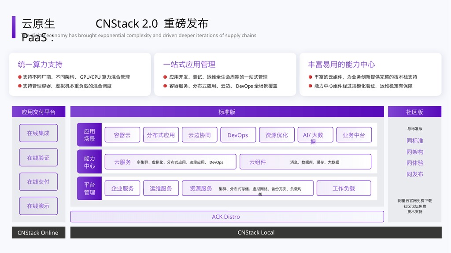Select the 分布式应用 box
The width and height of the screenshot is (451, 253).
[x=161, y=135]
